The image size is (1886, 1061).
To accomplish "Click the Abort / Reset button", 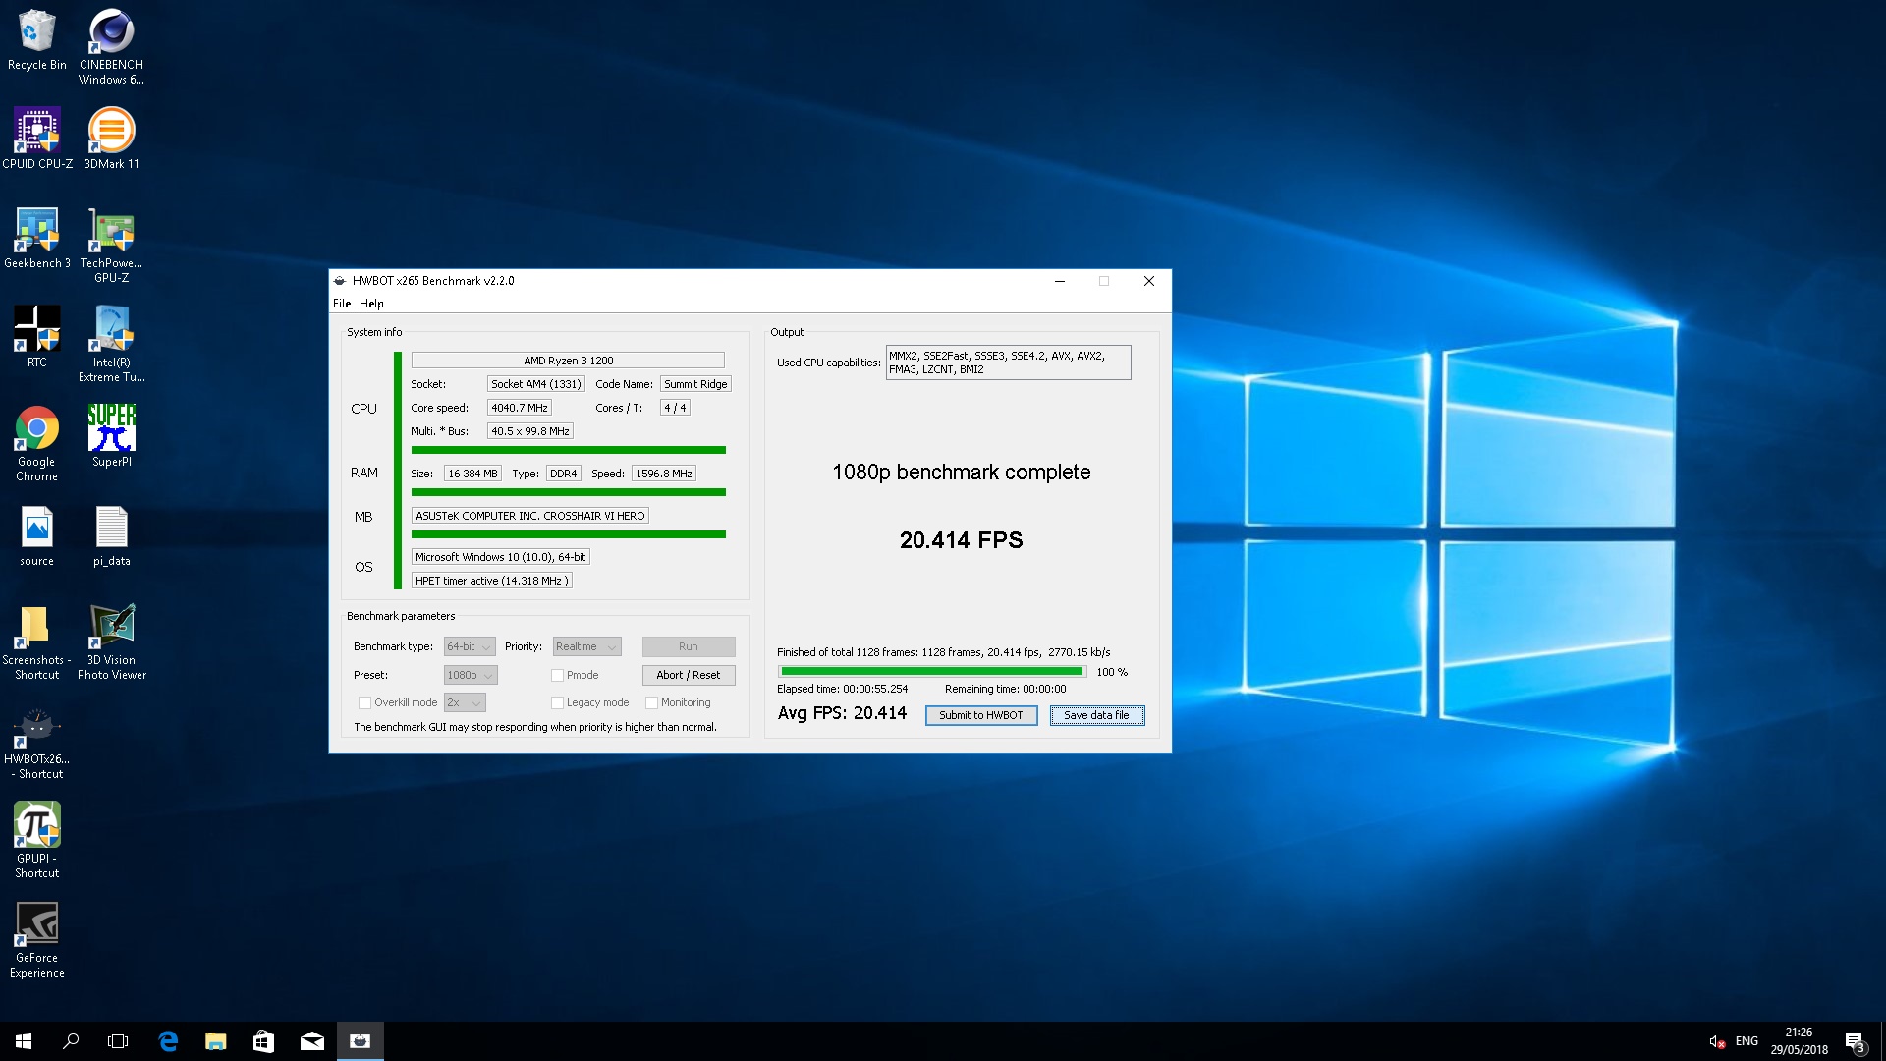I will pyautogui.click(x=689, y=675).
